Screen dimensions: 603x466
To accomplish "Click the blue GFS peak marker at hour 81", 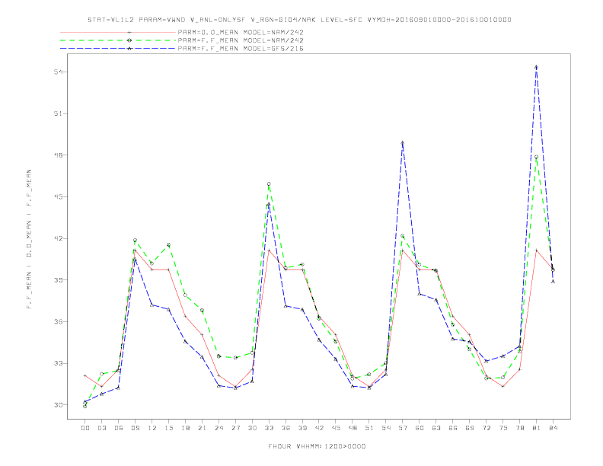I will 536,67.
